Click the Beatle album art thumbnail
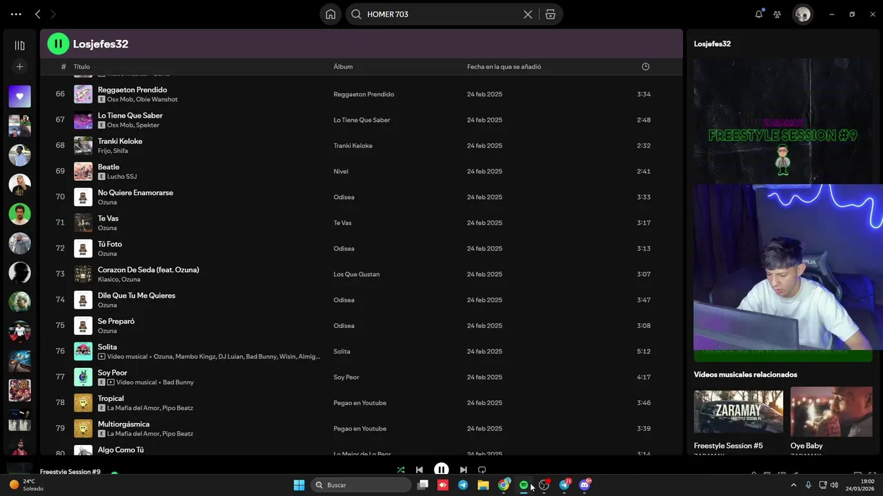The image size is (883, 496). [83, 172]
